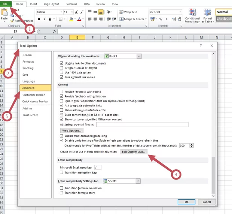
Task: Click the Increase Decimal icon
Action: click(174, 19)
